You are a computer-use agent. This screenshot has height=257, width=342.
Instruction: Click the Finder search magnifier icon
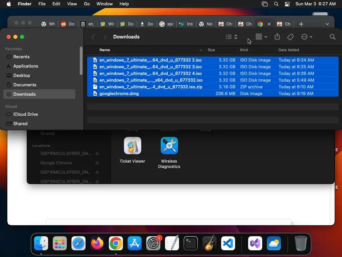[332, 37]
